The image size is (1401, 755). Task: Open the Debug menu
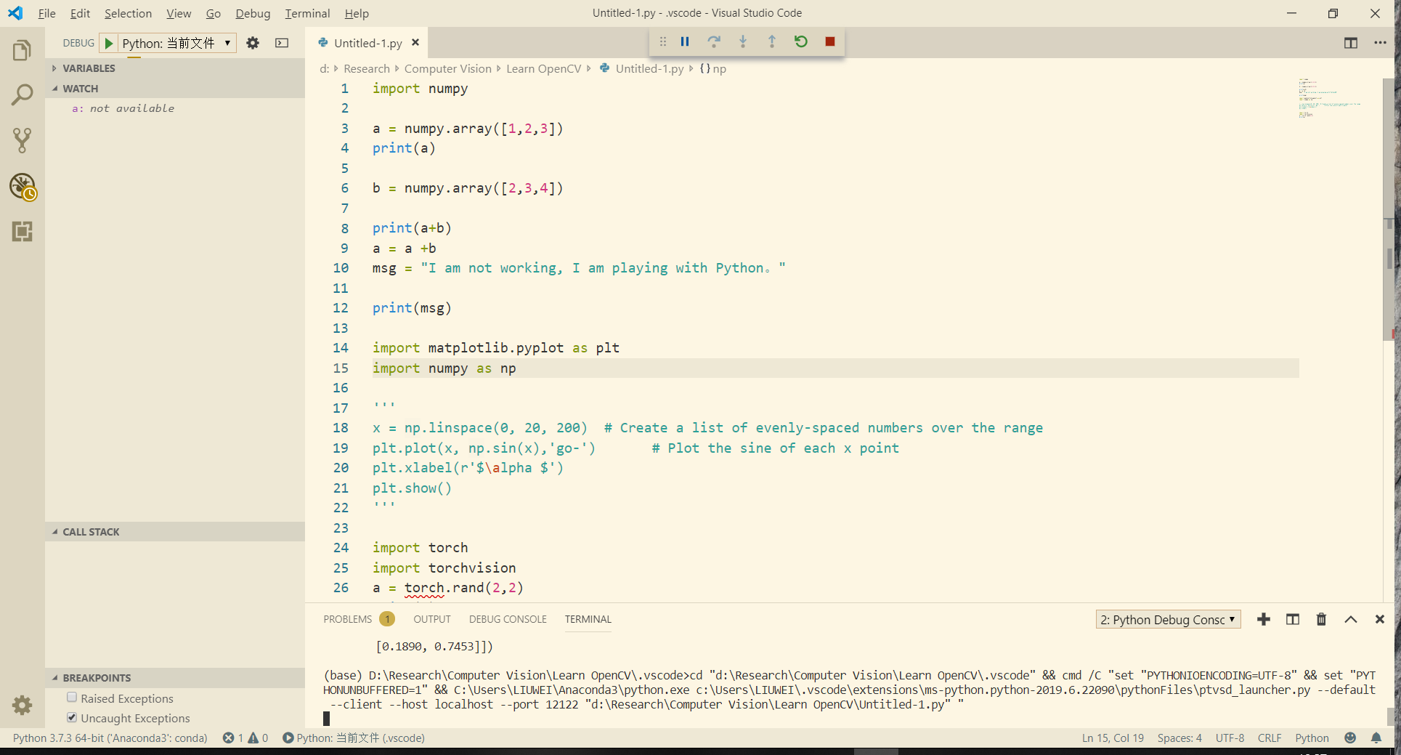(x=253, y=13)
